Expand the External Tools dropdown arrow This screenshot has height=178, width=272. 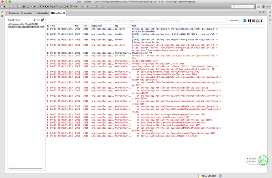tap(54, 7)
